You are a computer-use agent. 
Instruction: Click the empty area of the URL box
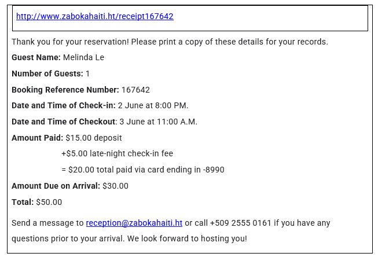pyautogui.click(x=272, y=17)
